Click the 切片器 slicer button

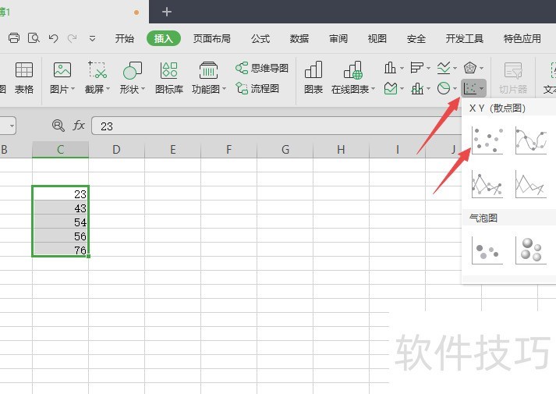click(x=513, y=78)
